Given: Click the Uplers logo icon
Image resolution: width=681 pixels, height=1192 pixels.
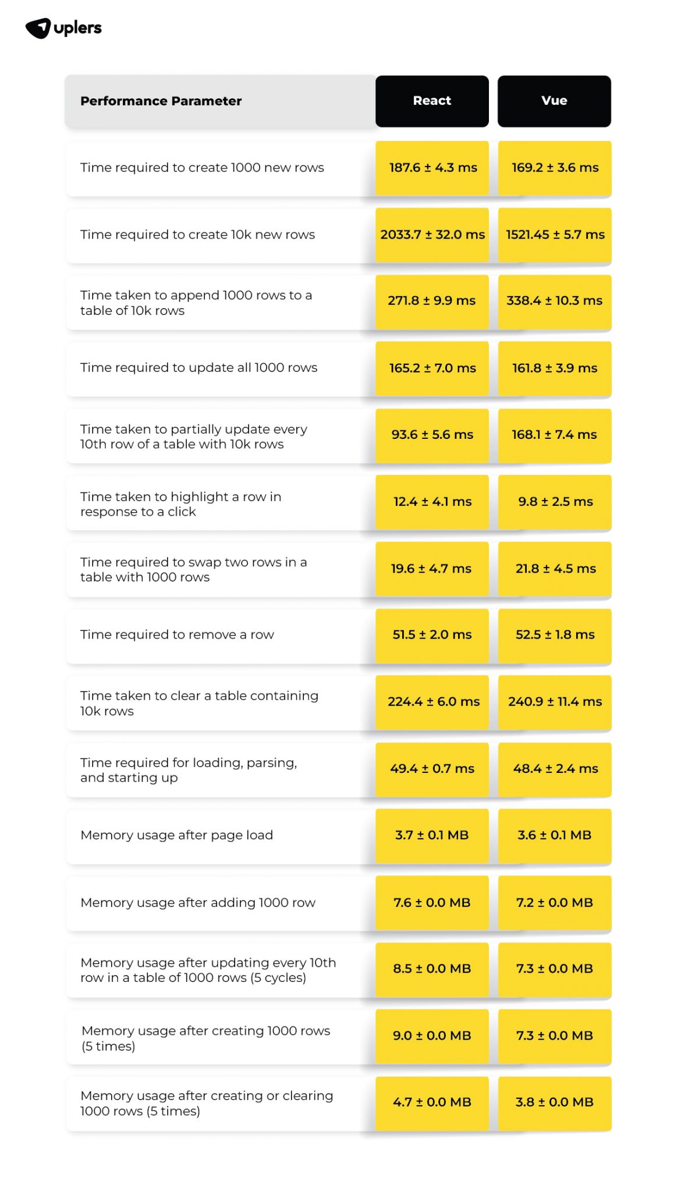Looking at the screenshot, I should click(38, 28).
